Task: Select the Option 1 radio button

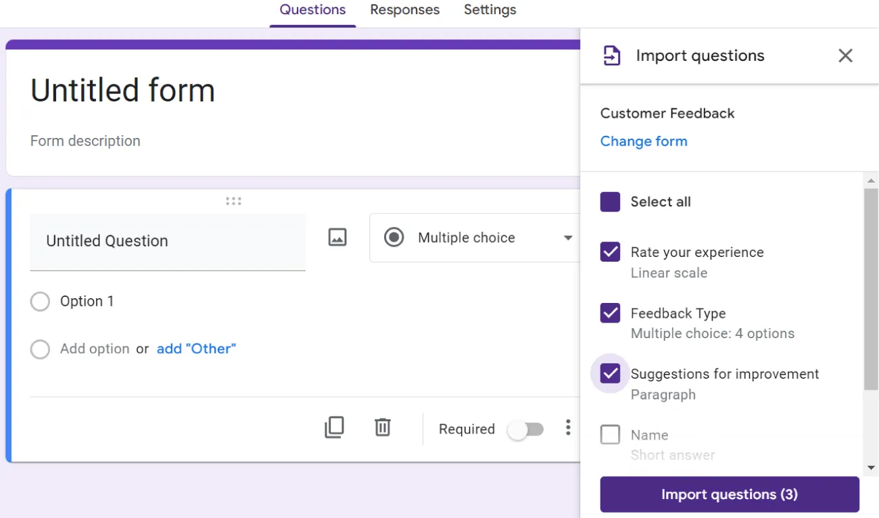Action: click(40, 302)
